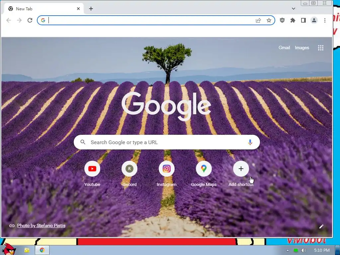Open the yellow taskbar folder icon
Screen dimensions: 340x255
[27, 250]
